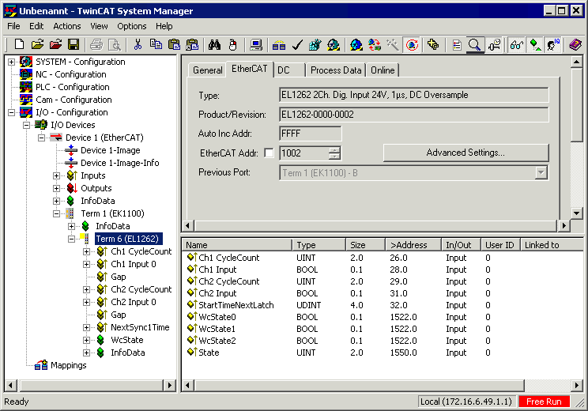Expand the SYSTEM - Configuration node

12,62
